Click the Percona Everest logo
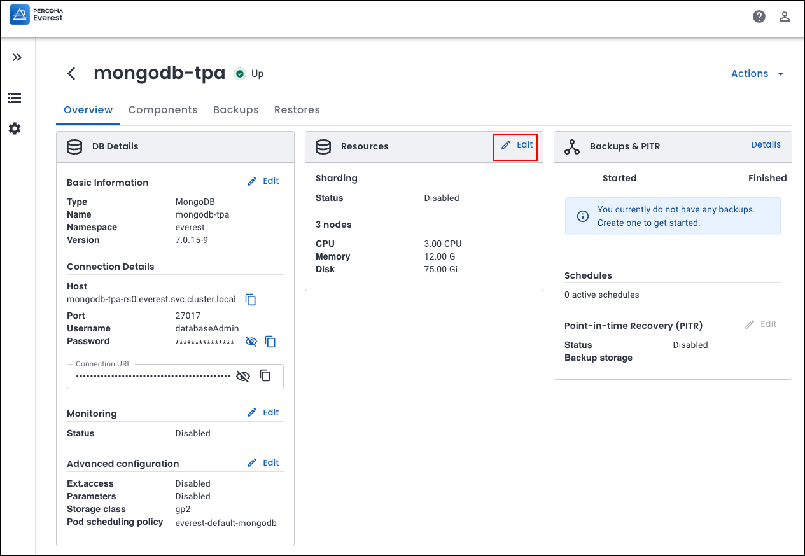 (36, 15)
